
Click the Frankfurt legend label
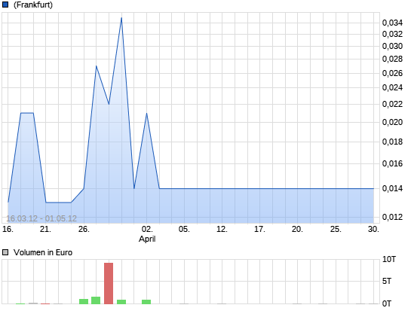33,5
